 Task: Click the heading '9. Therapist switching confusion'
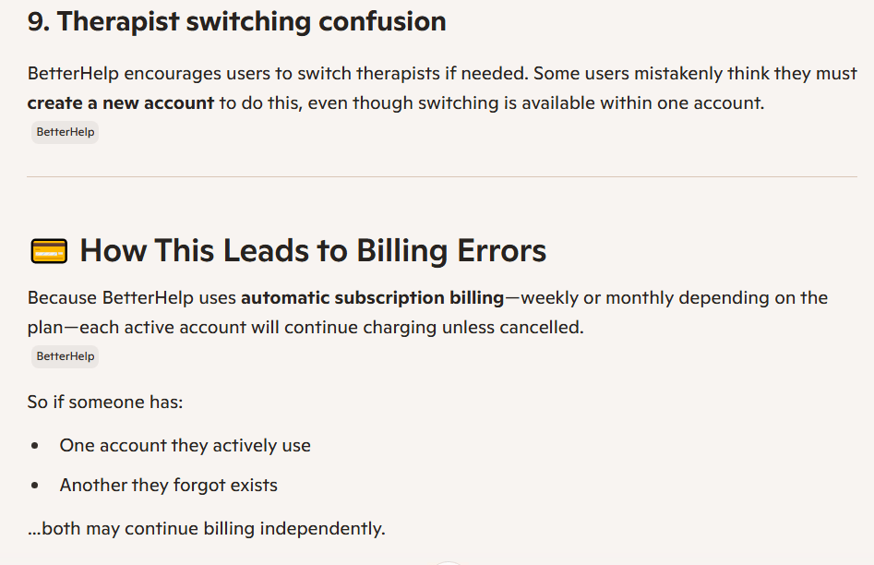(236, 21)
